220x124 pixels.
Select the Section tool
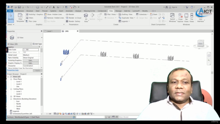click(x=92, y=17)
